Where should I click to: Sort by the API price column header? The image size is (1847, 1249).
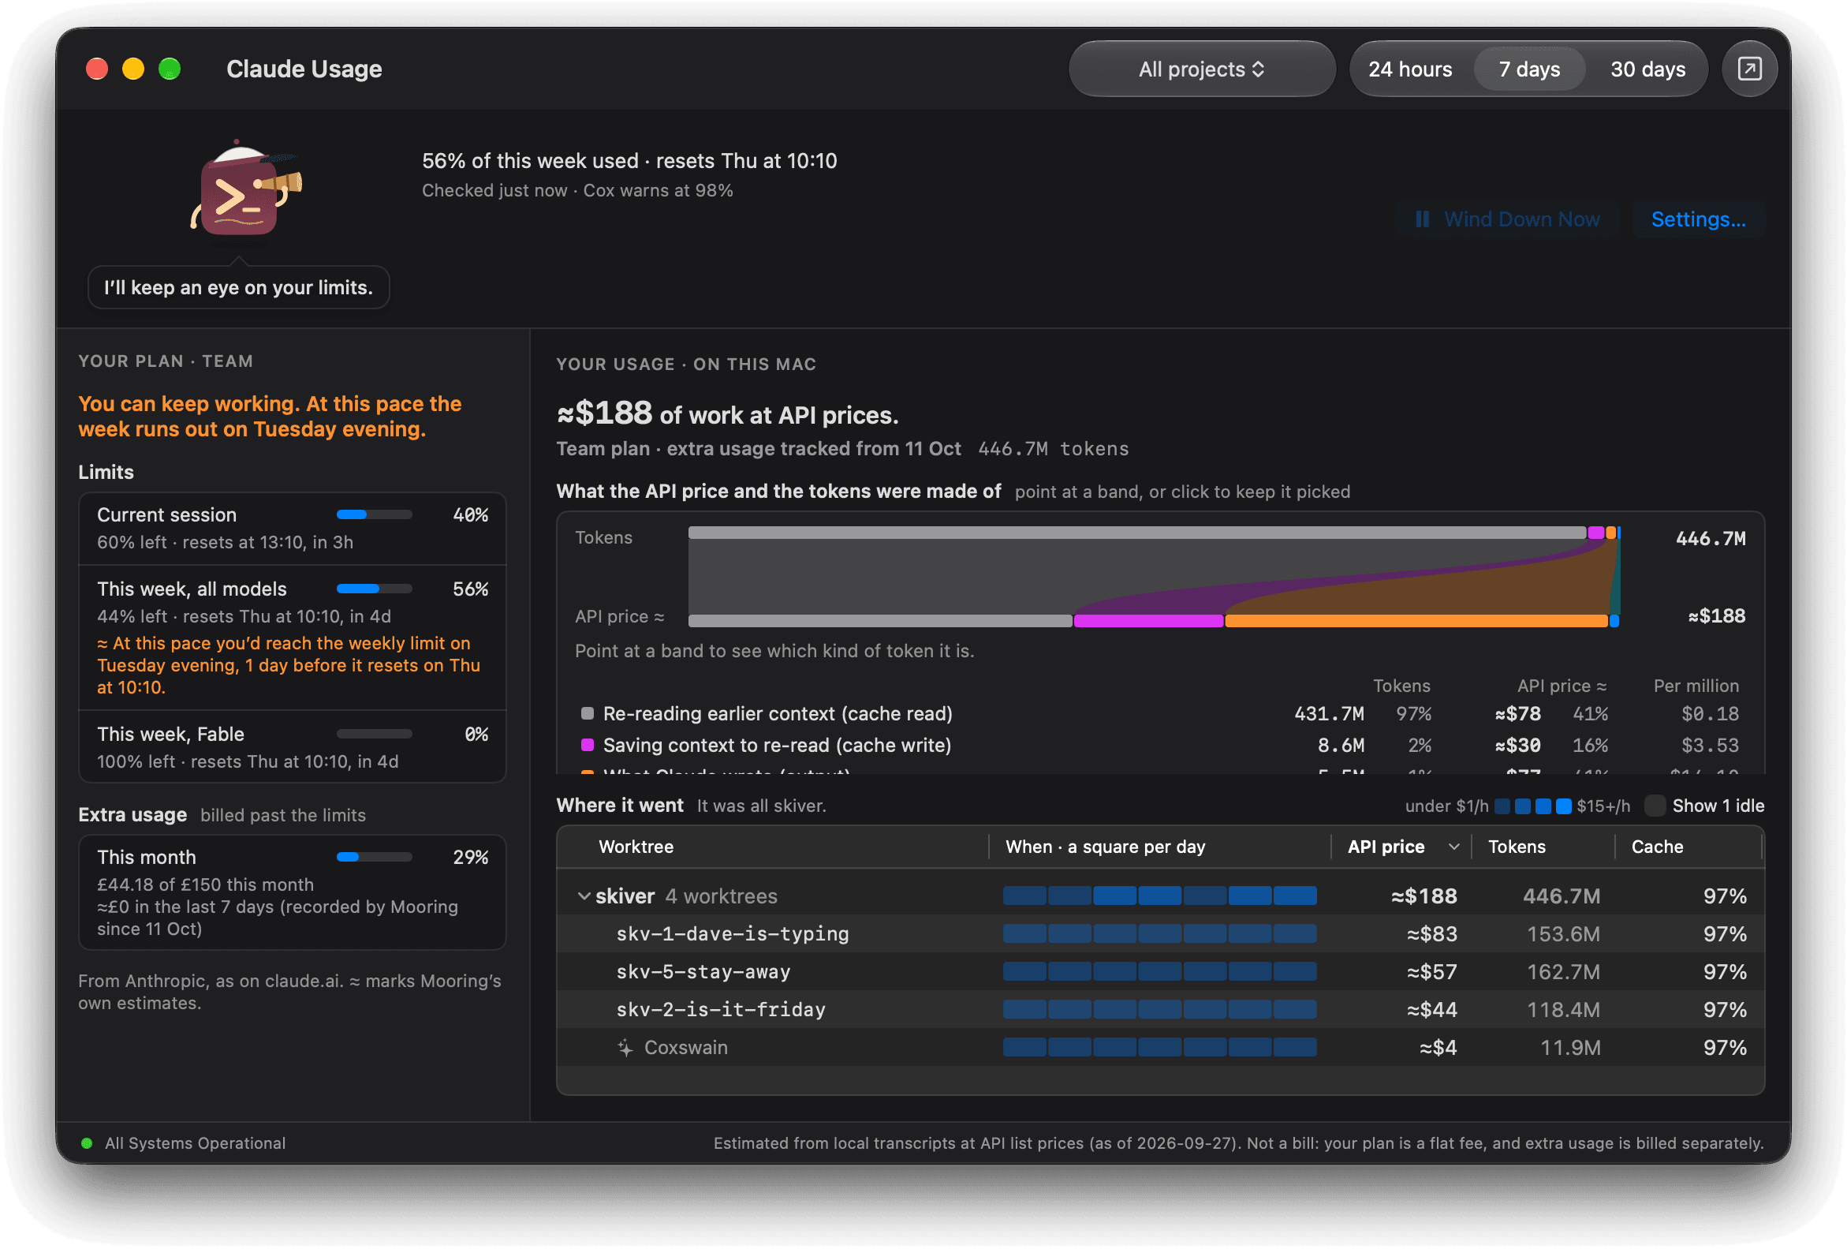tap(1402, 847)
